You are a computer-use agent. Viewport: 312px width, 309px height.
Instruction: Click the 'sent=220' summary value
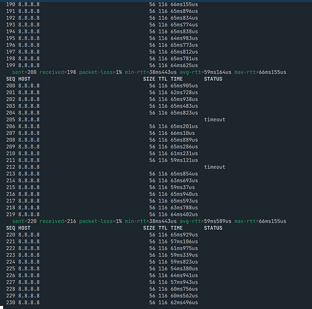coord(24,221)
